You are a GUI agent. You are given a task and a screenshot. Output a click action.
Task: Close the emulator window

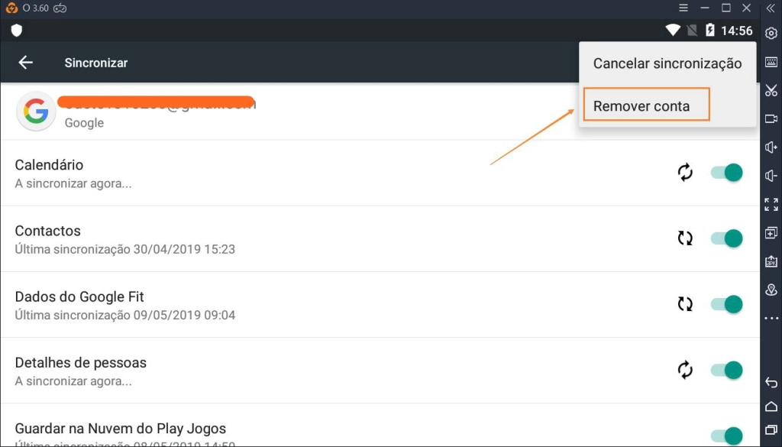tap(747, 8)
